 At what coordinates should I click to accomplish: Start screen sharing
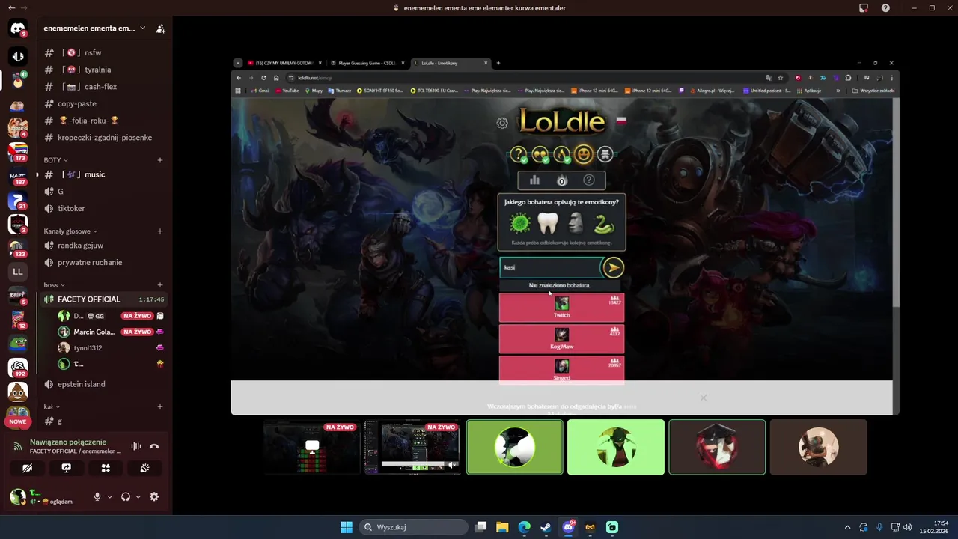click(67, 468)
